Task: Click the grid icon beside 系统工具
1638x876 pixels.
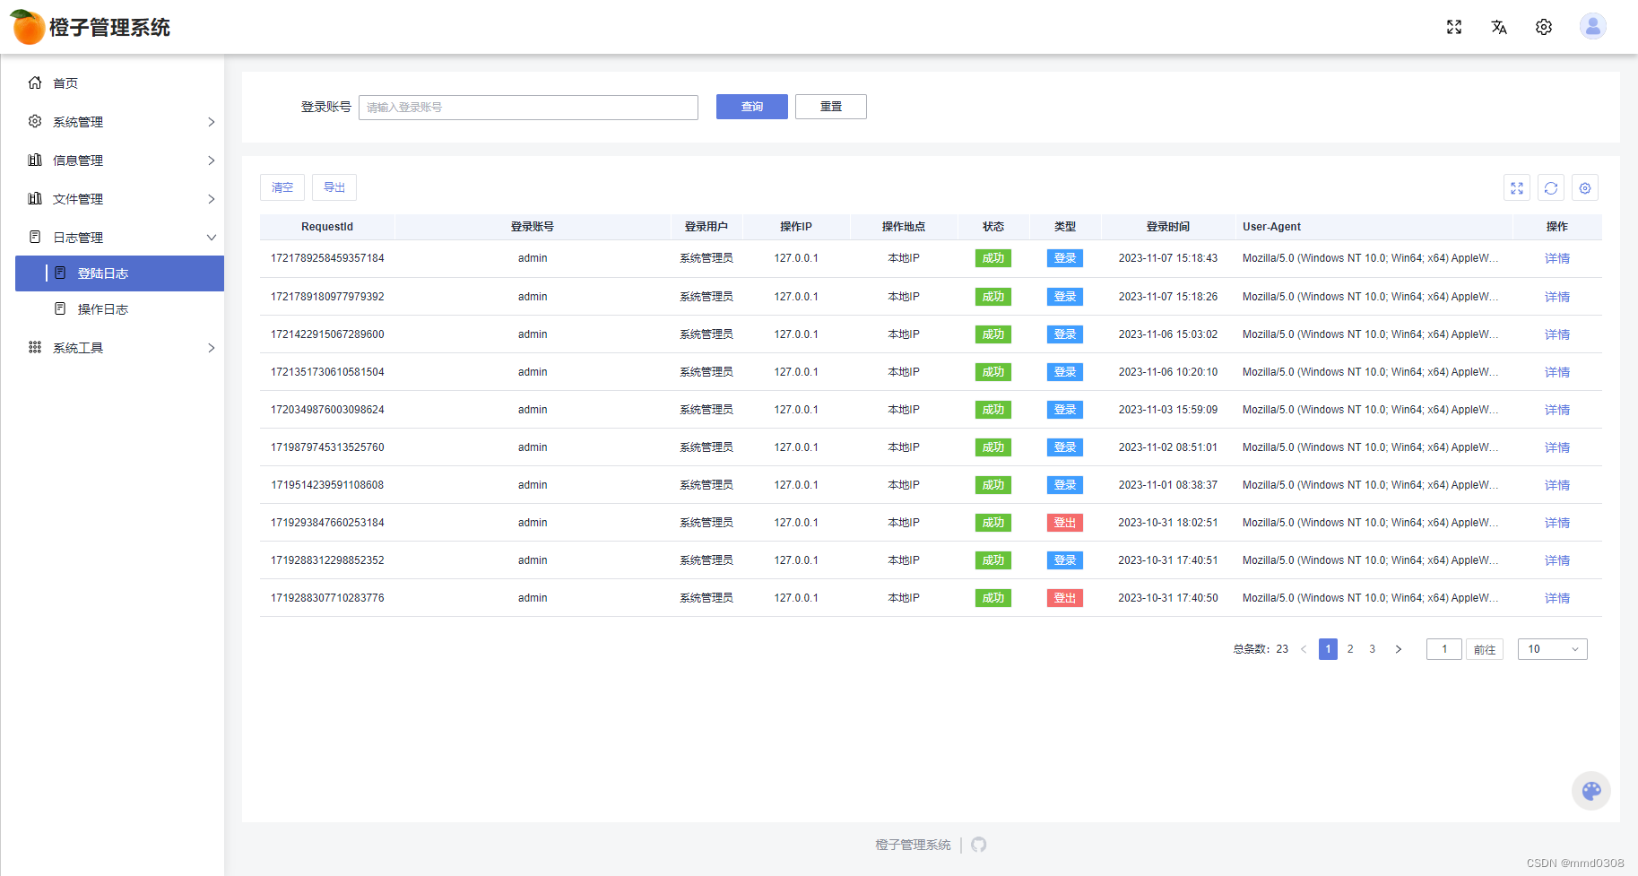Action: tap(35, 347)
